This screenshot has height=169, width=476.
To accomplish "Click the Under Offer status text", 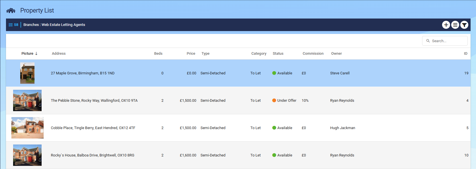I will coord(287,101).
